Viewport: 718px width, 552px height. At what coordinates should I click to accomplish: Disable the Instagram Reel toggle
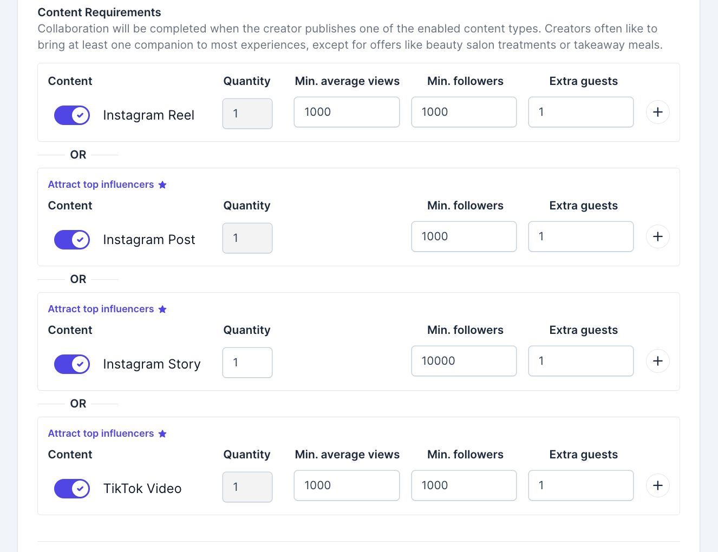click(x=72, y=115)
